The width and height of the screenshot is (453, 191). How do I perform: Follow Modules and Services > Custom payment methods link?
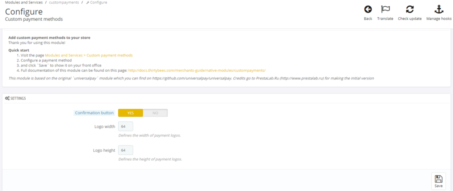point(89,55)
